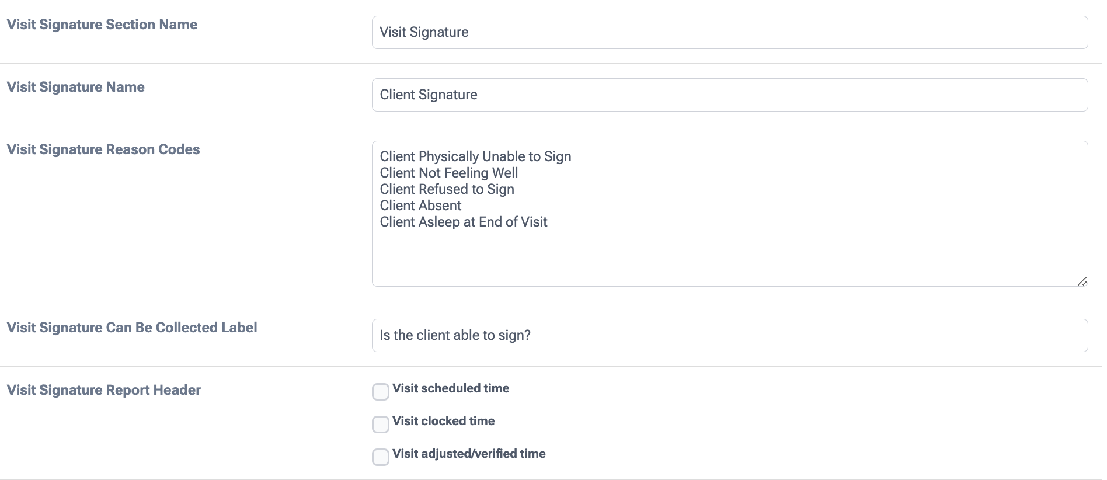Click the "Client Asleep at End of Visit" line
Viewport: 1107px width, 480px height.
tap(463, 222)
